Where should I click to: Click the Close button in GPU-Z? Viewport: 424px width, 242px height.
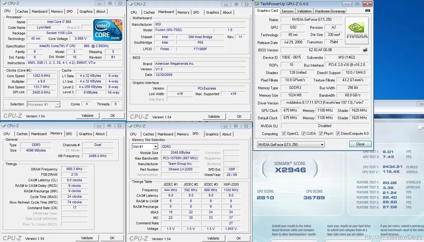(360, 144)
